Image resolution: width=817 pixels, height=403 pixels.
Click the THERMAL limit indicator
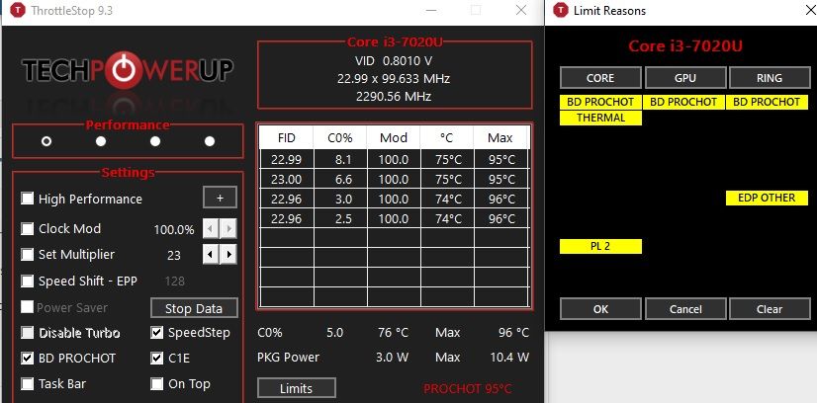point(600,119)
